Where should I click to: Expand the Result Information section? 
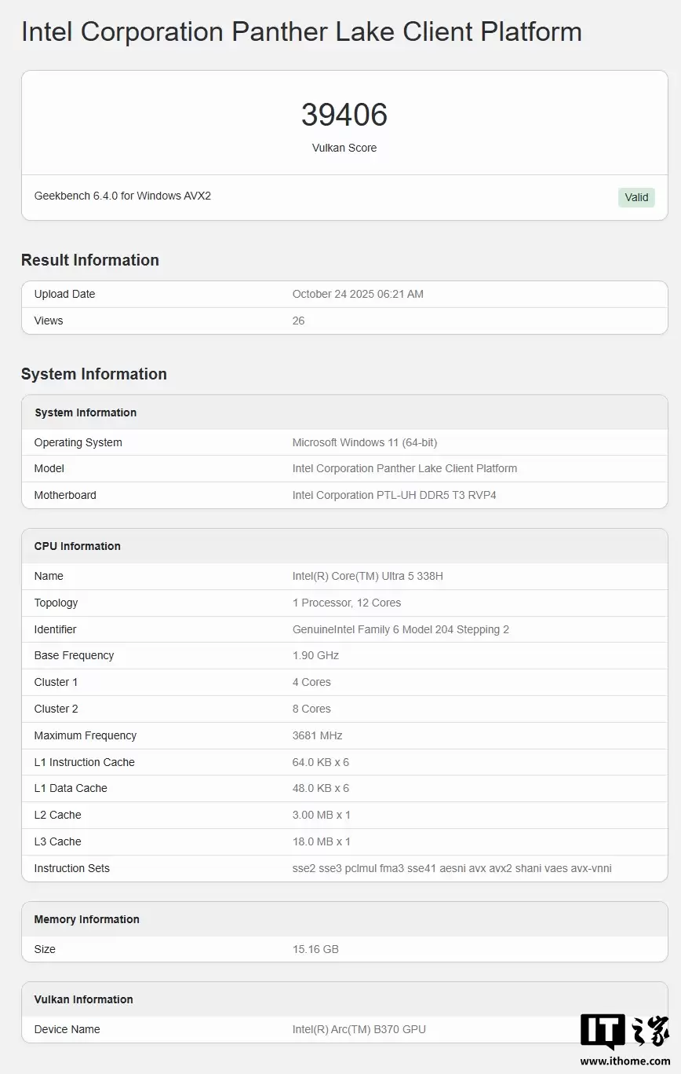coord(89,259)
